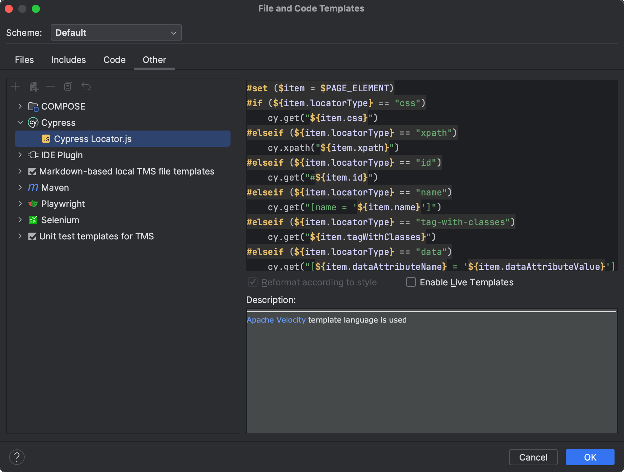Viewport: 624px width, 472px height.
Task: Enable Live Templates checkbox
Action: 411,282
